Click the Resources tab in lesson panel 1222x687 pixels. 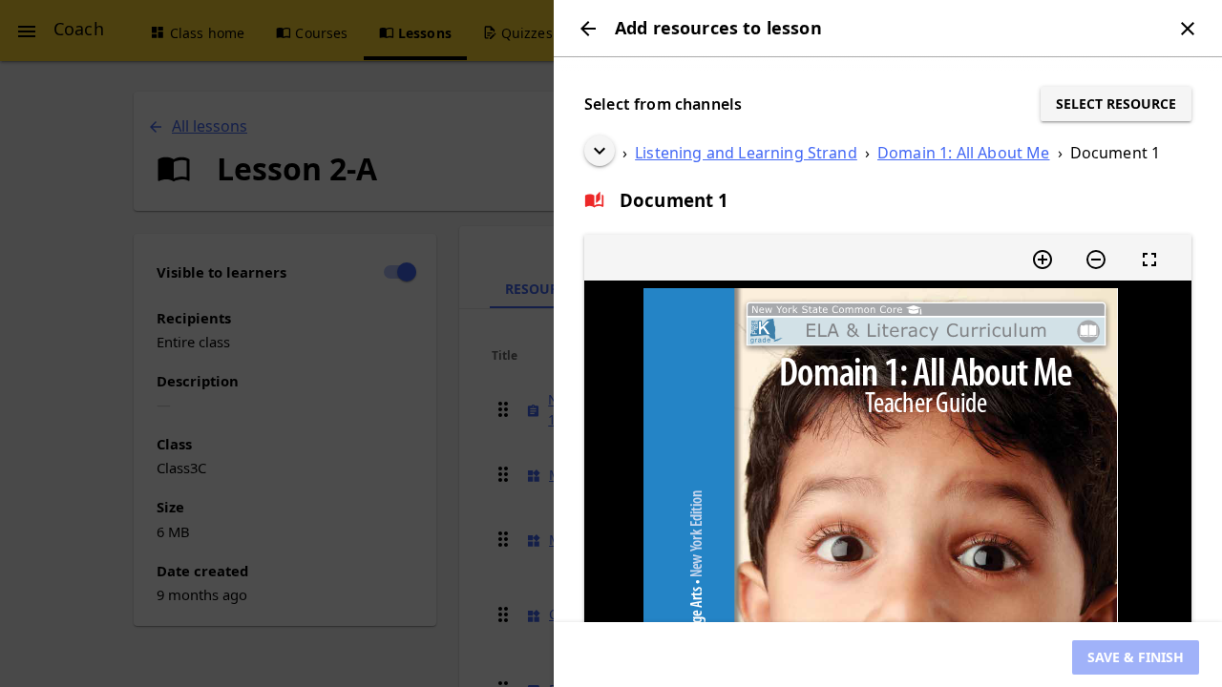click(x=522, y=289)
